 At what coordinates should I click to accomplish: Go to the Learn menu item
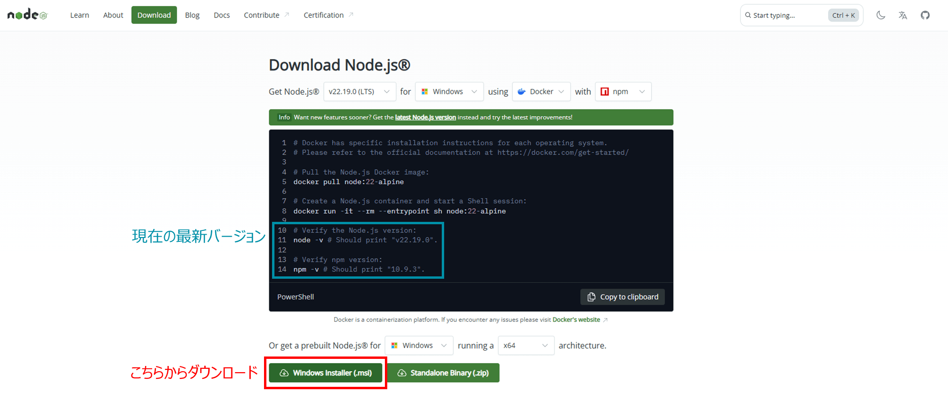(x=80, y=15)
